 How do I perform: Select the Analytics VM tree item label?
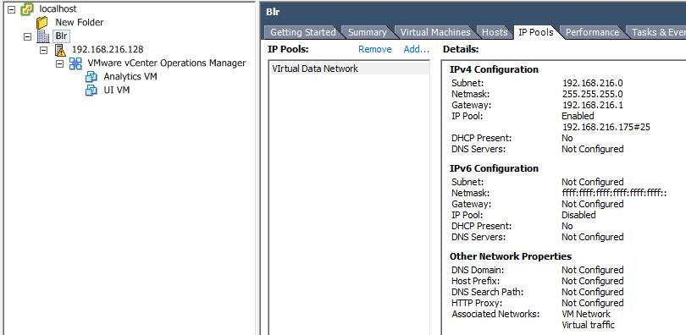click(130, 76)
